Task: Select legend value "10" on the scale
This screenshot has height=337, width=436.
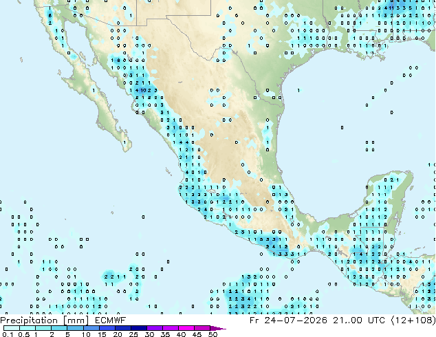Action: coord(86,334)
